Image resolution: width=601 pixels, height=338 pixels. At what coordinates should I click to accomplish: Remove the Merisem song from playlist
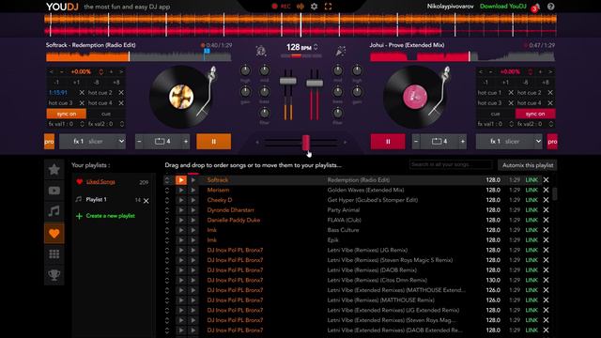[546, 190]
